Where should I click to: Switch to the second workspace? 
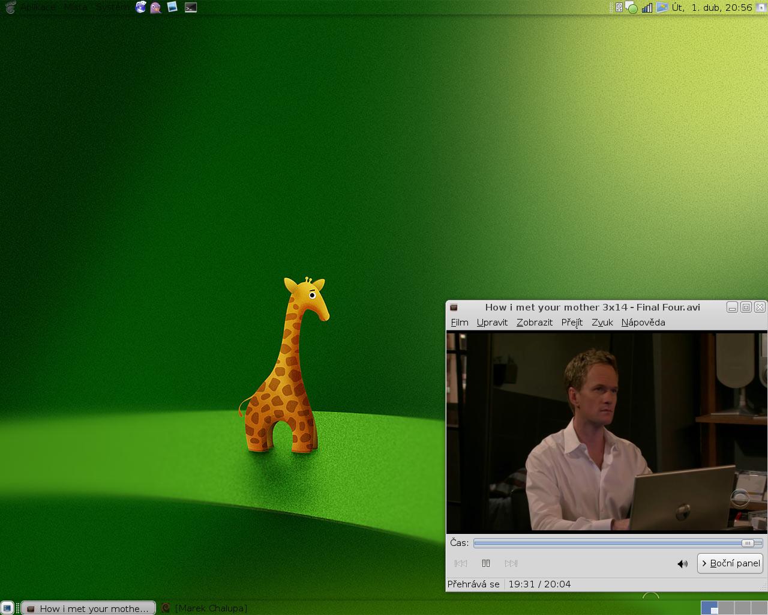[726, 608]
